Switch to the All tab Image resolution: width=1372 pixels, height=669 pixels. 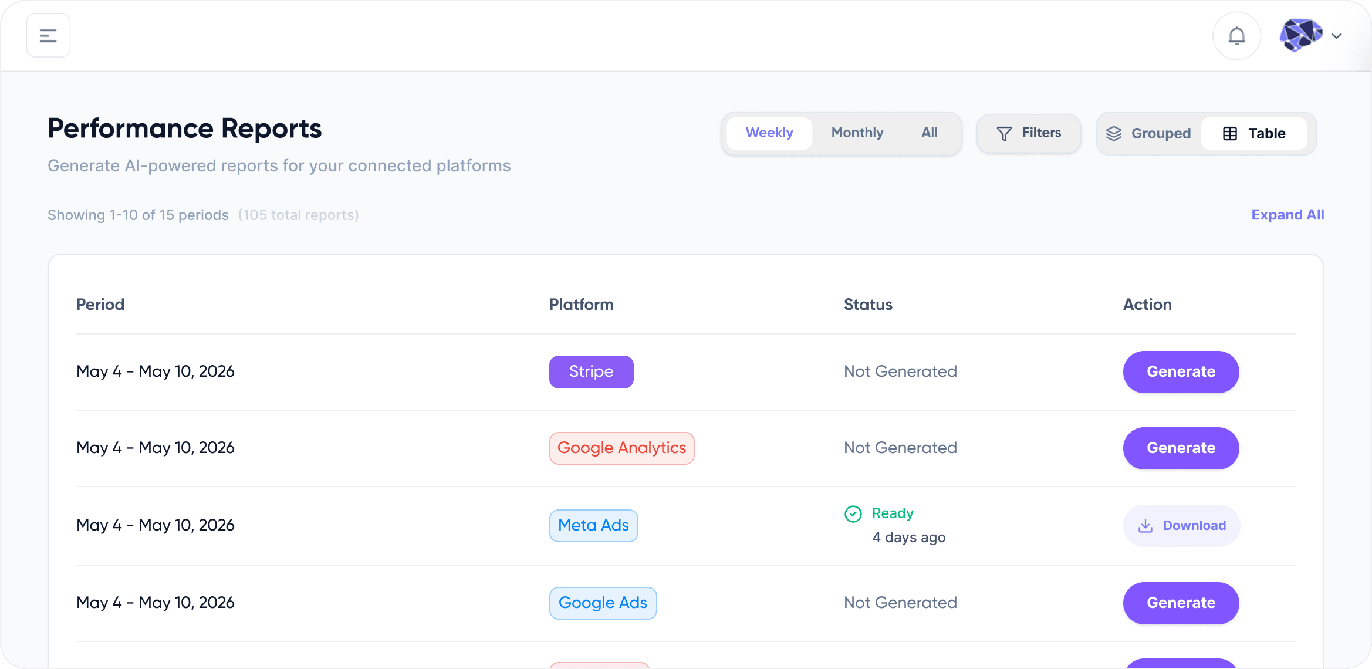pyautogui.click(x=930, y=133)
